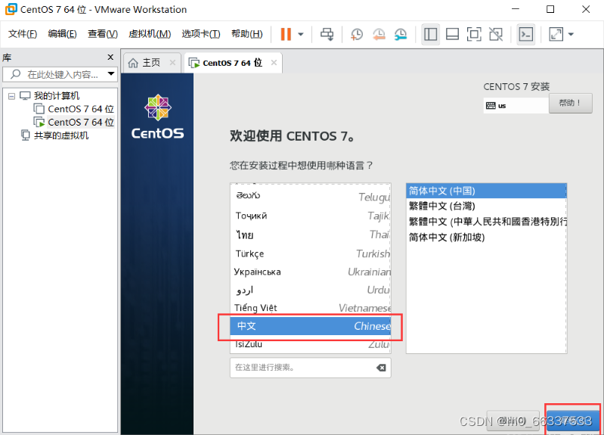Pause the virtual machine
Image resolution: width=604 pixels, height=435 pixels.
(x=286, y=34)
